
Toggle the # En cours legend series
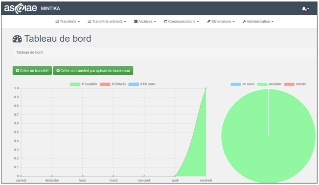point(142,84)
